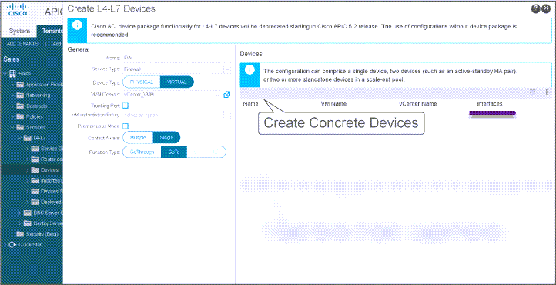556x285 pixels.
Task: Collapse the Sales tenant tree node
Action: [5, 74]
